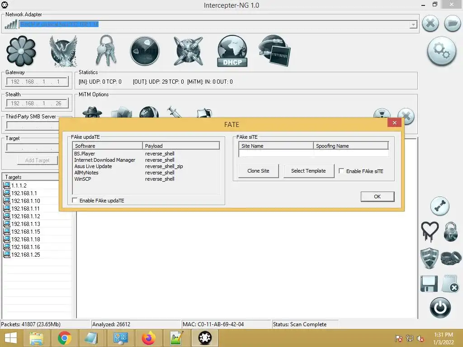Click the Clone Site button

coord(258,171)
